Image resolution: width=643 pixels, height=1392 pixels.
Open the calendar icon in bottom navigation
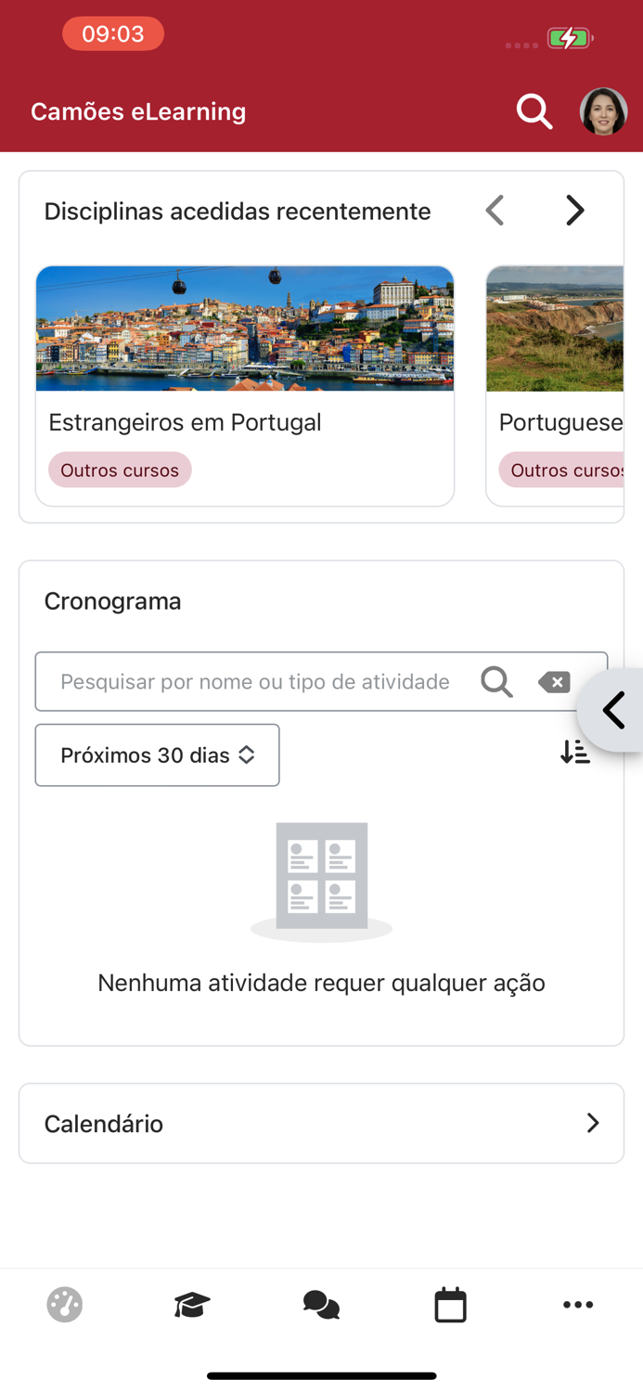[x=450, y=1304]
